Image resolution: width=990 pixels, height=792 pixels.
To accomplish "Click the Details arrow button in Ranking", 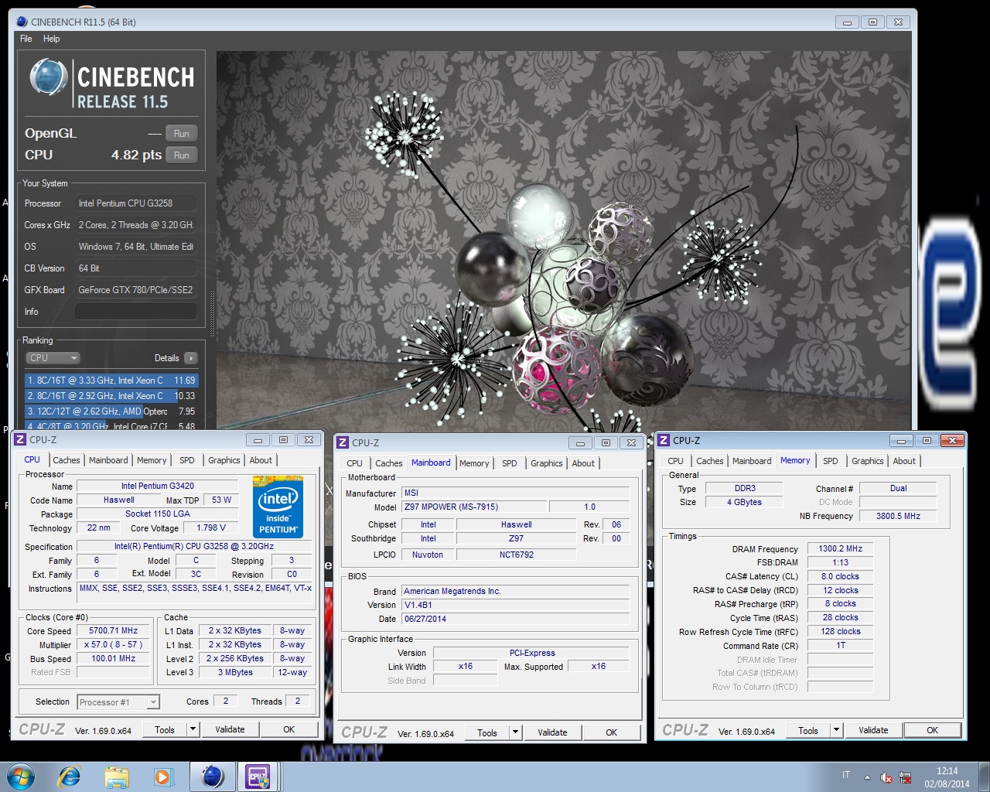I will pos(190,358).
